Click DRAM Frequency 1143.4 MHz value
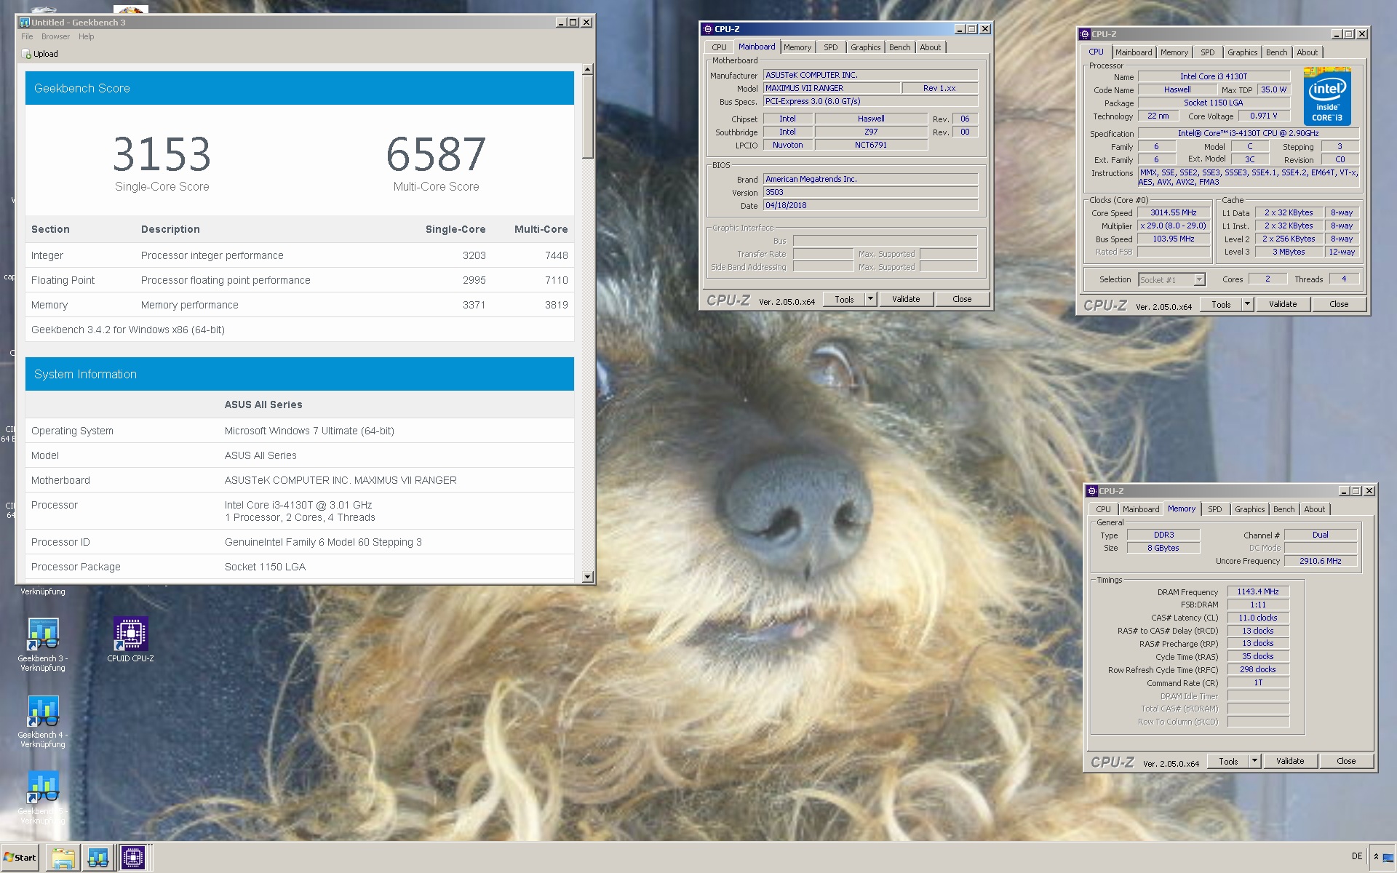The height and width of the screenshot is (873, 1397). (x=1258, y=591)
